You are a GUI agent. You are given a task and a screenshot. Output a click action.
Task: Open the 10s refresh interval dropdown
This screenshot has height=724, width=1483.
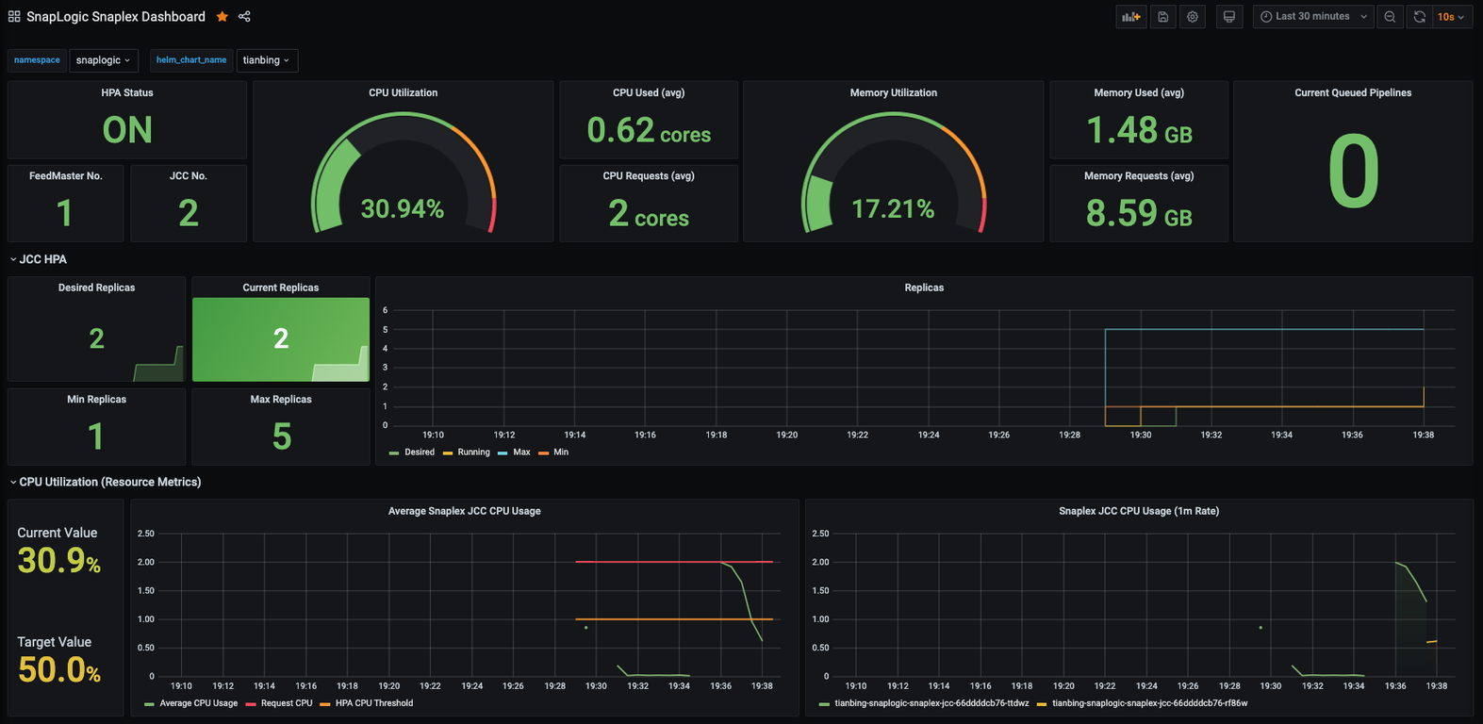tap(1451, 17)
